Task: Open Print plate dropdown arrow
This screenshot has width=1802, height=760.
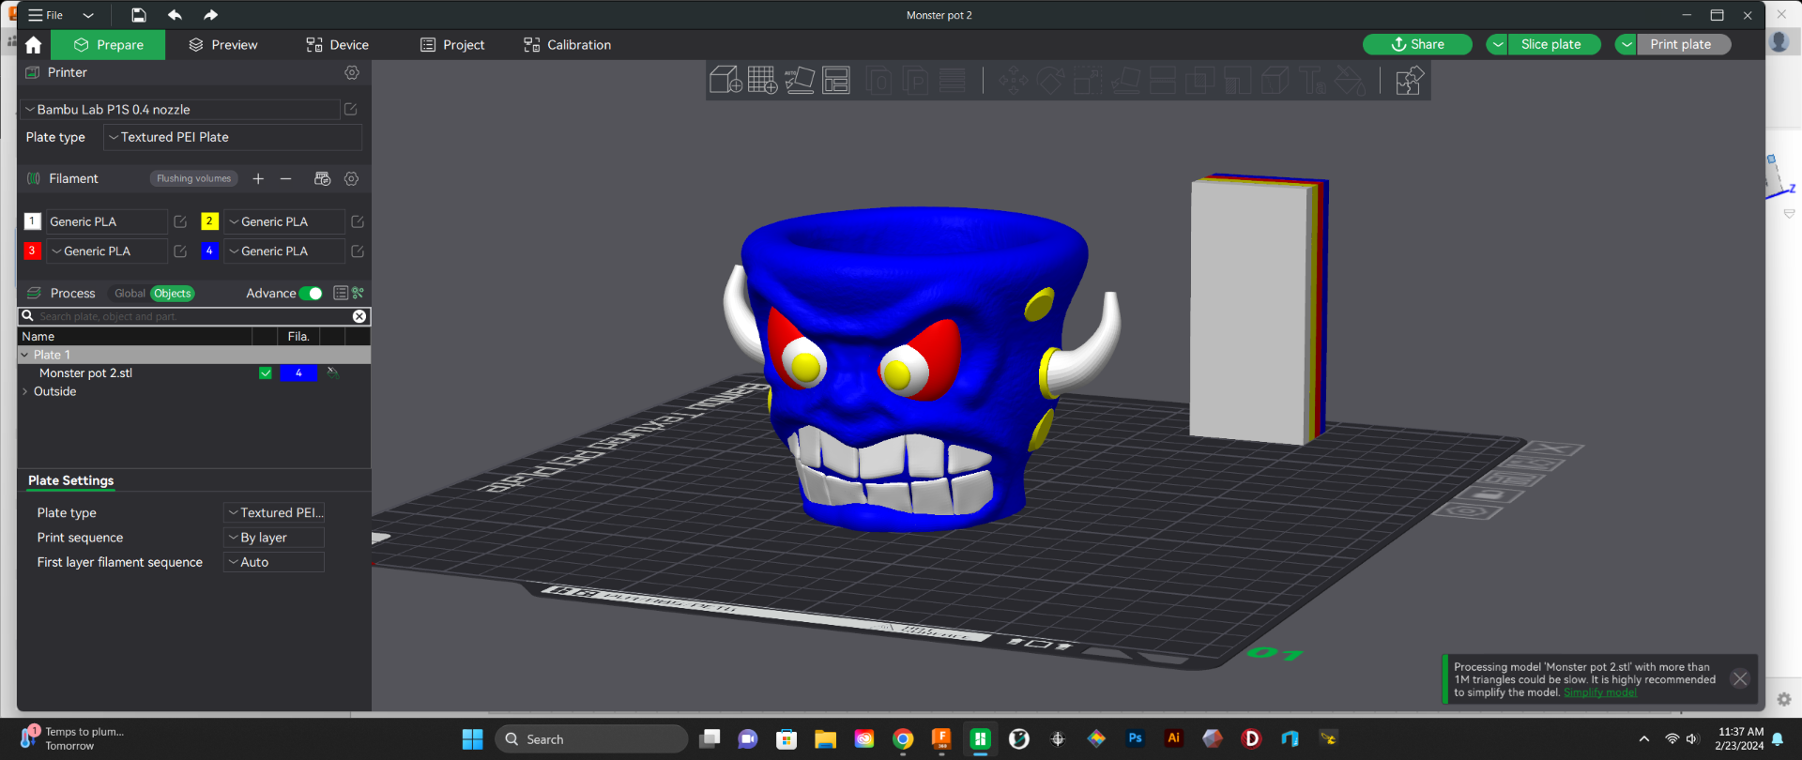Action: click(1626, 44)
